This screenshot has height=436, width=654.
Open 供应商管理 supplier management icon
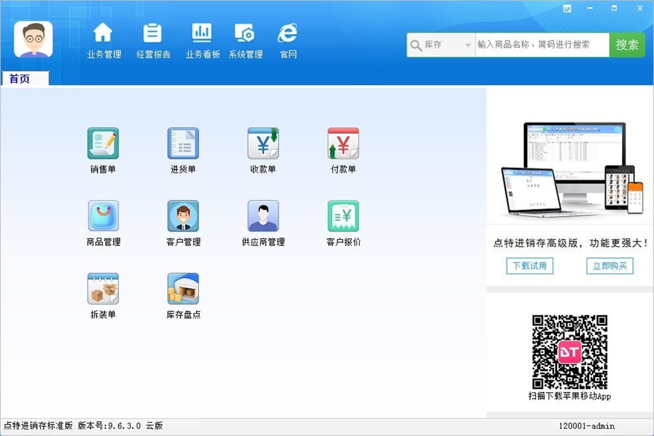pyautogui.click(x=263, y=217)
